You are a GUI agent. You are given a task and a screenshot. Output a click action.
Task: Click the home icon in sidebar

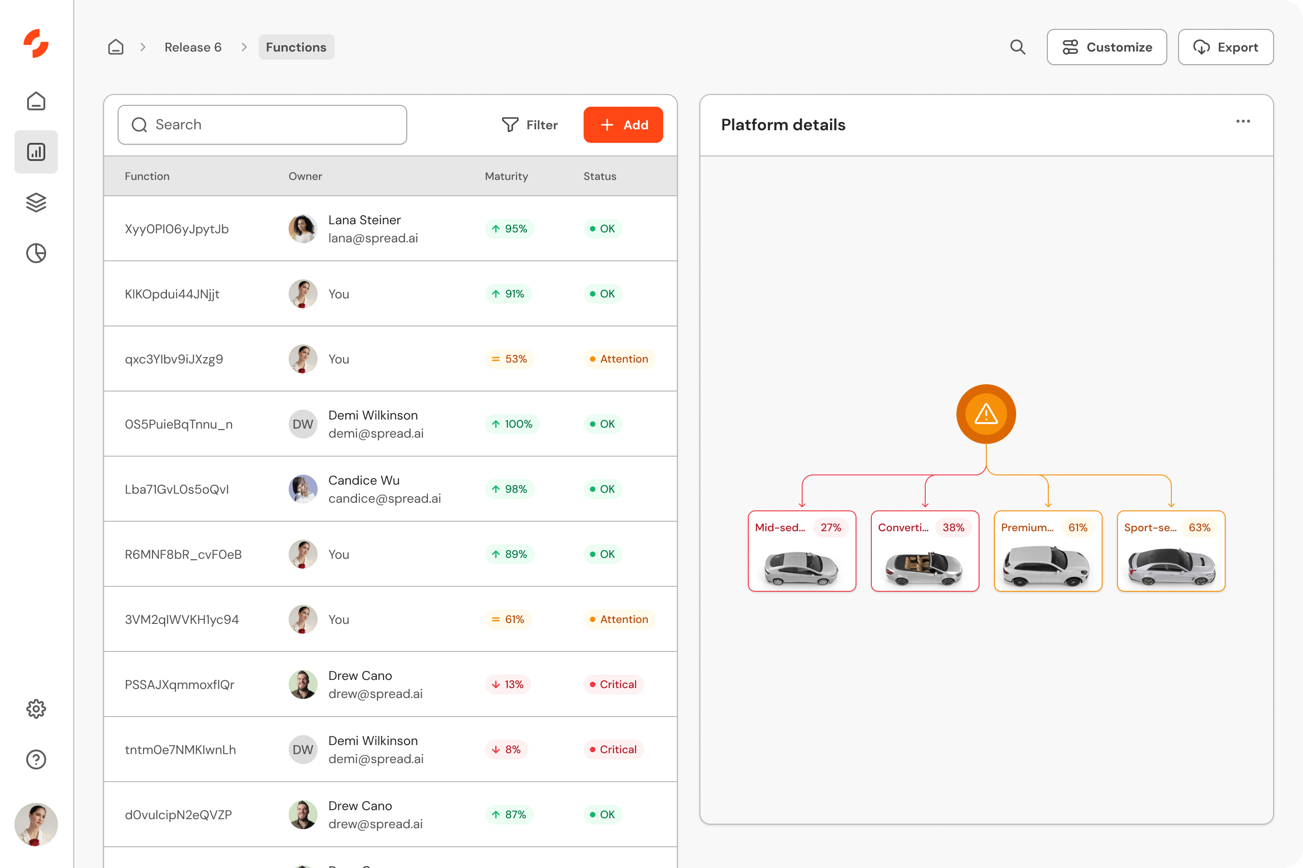(36, 101)
